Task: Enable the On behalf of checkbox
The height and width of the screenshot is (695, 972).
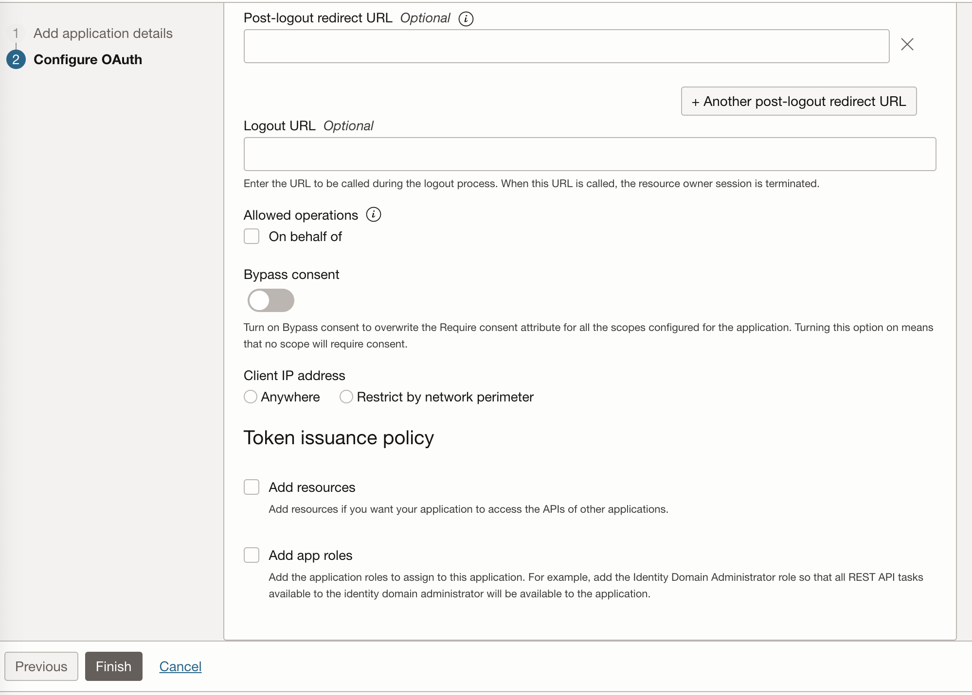Action: click(x=252, y=237)
